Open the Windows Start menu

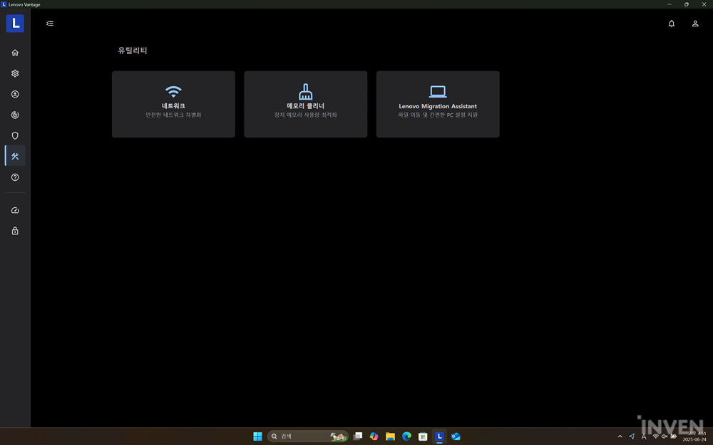point(258,436)
